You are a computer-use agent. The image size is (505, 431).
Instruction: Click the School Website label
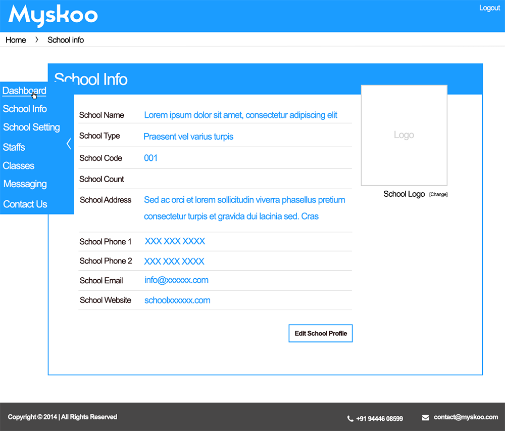[x=106, y=300]
